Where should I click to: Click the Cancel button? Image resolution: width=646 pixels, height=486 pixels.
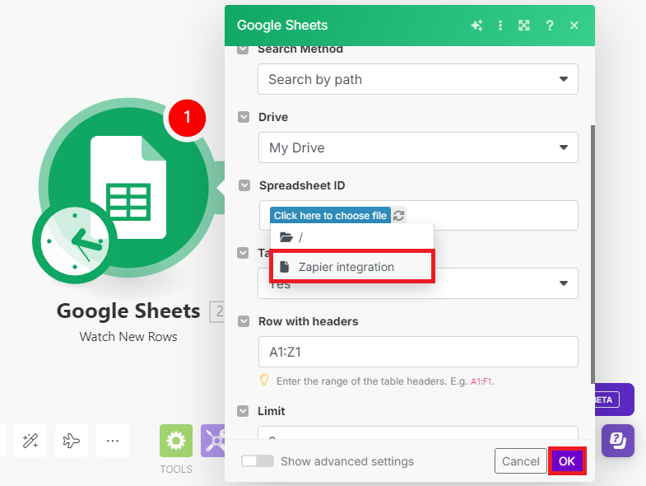(521, 461)
